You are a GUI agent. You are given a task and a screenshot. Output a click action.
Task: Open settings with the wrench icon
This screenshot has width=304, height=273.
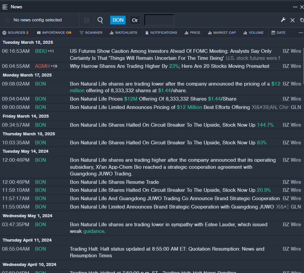283,20
